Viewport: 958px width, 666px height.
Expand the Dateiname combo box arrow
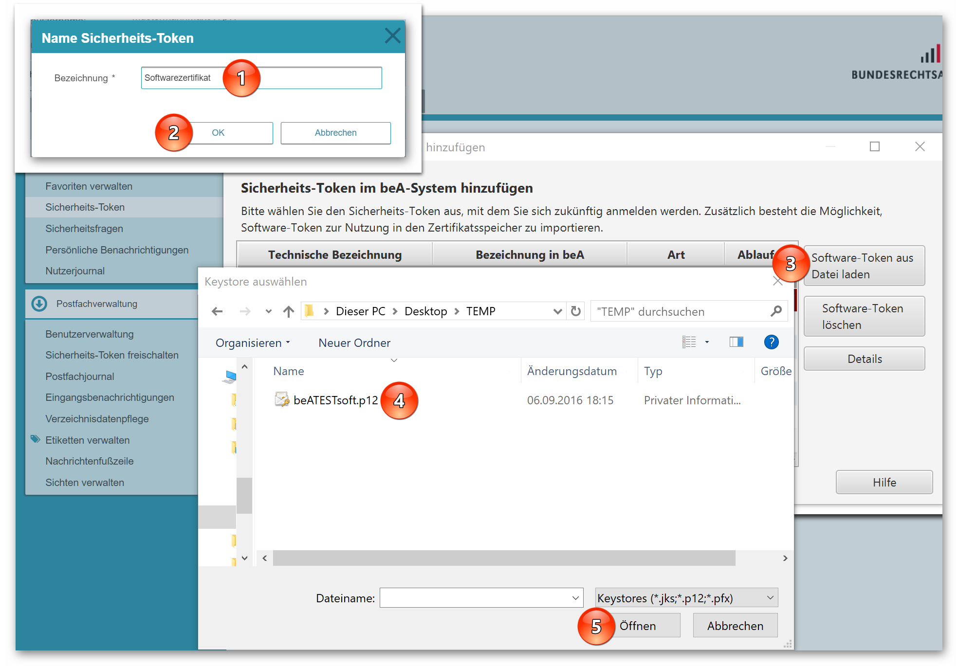coord(575,598)
